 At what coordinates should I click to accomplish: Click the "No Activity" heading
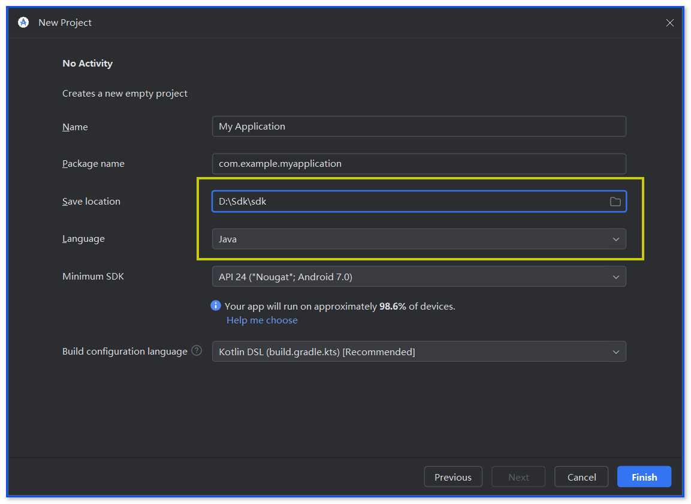pyautogui.click(x=87, y=64)
